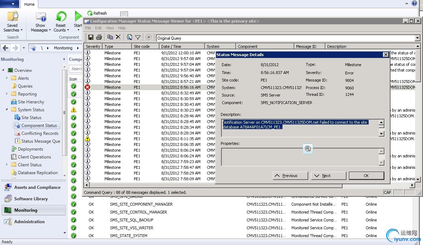Select the Home ribbon tab
The image size is (423, 245).
[x=29, y=4]
